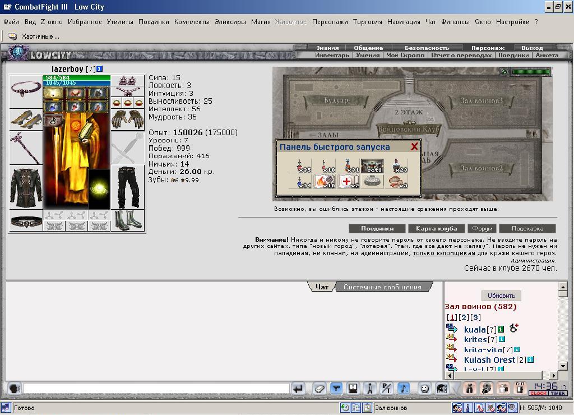The width and height of the screenshot is (574, 415).
Task: Click the music note sound icon
Action: [404, 388]
